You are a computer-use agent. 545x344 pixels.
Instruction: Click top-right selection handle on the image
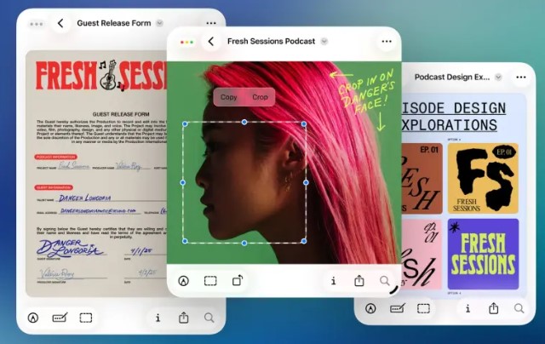(304, 123)
